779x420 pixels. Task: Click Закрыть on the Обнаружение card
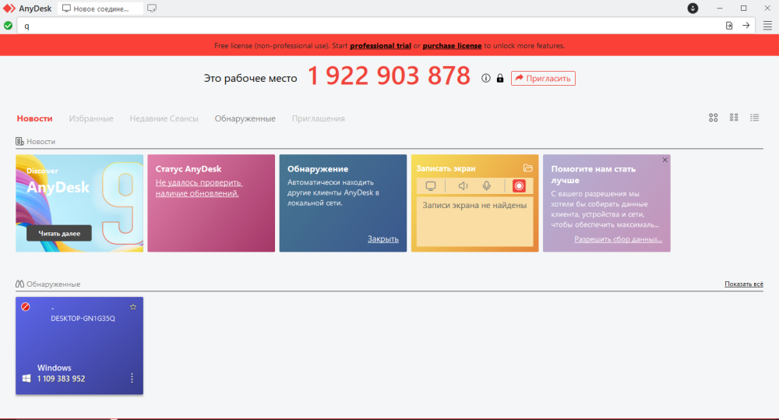[383, 239]
